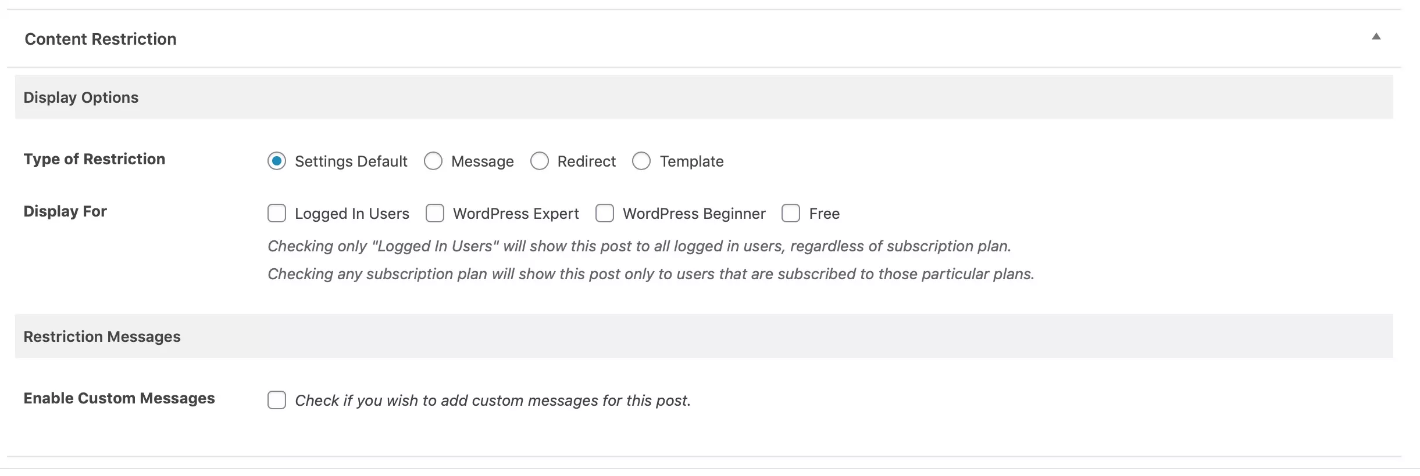Viewport: 1420px width, 476px height.
Task: Click the hint about checking subscription plans
Action: (x=650, y=274)
